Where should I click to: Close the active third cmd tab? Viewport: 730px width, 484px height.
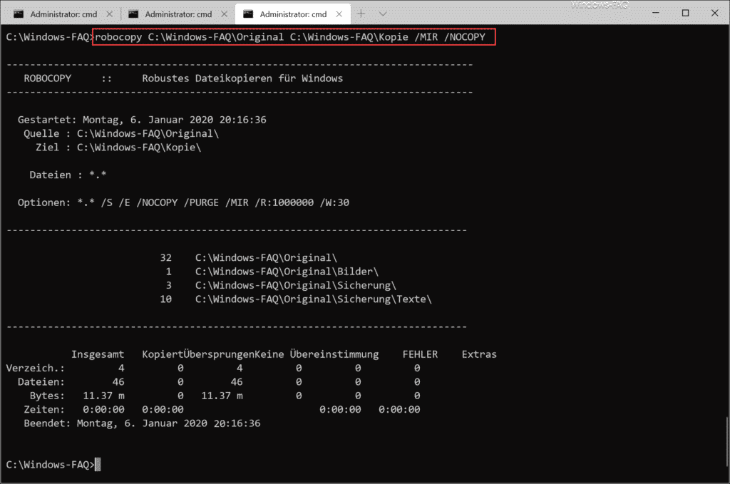coord(339,14)
